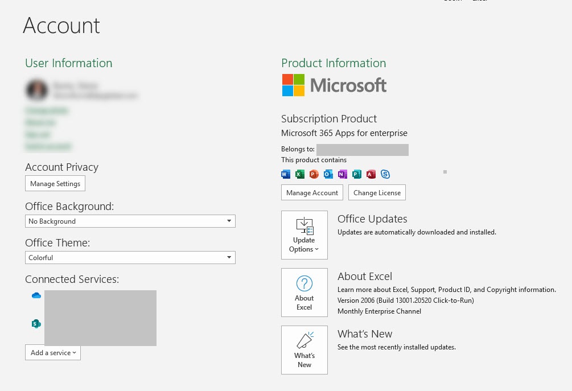This screenshot has height=391, width=572.
Task: Click the Skype for Business icon
Action: pos(385,174)
